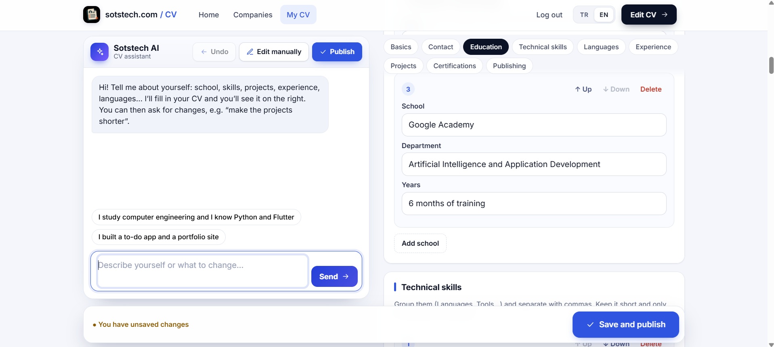Go to Companies in the navigation
774x347 pixels.
pos(253,15)
